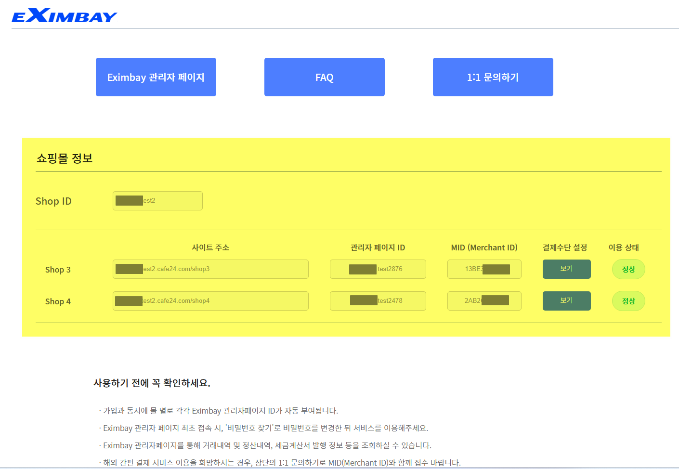
Task: View payment settings for Shop 4
Action: pos(567,301)
